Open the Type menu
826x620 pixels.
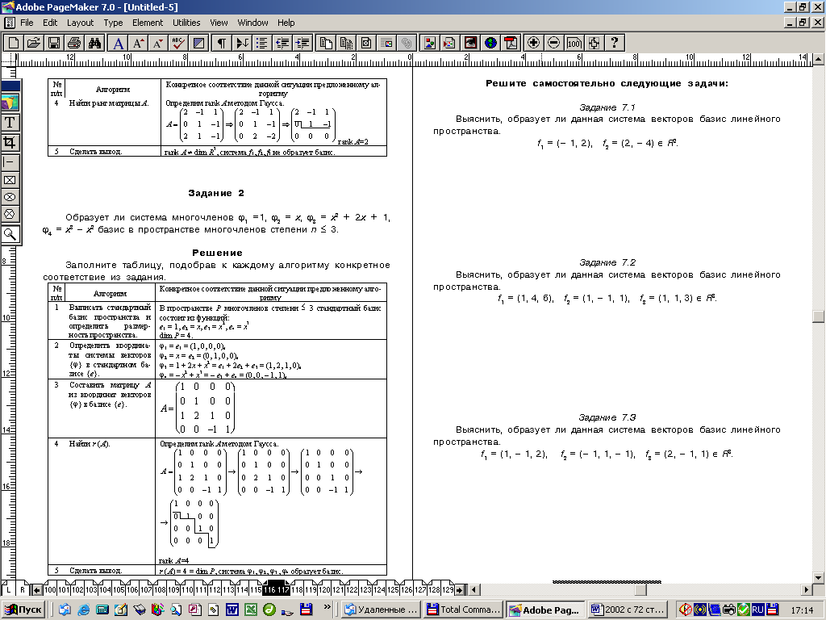[x=113, y=23]
